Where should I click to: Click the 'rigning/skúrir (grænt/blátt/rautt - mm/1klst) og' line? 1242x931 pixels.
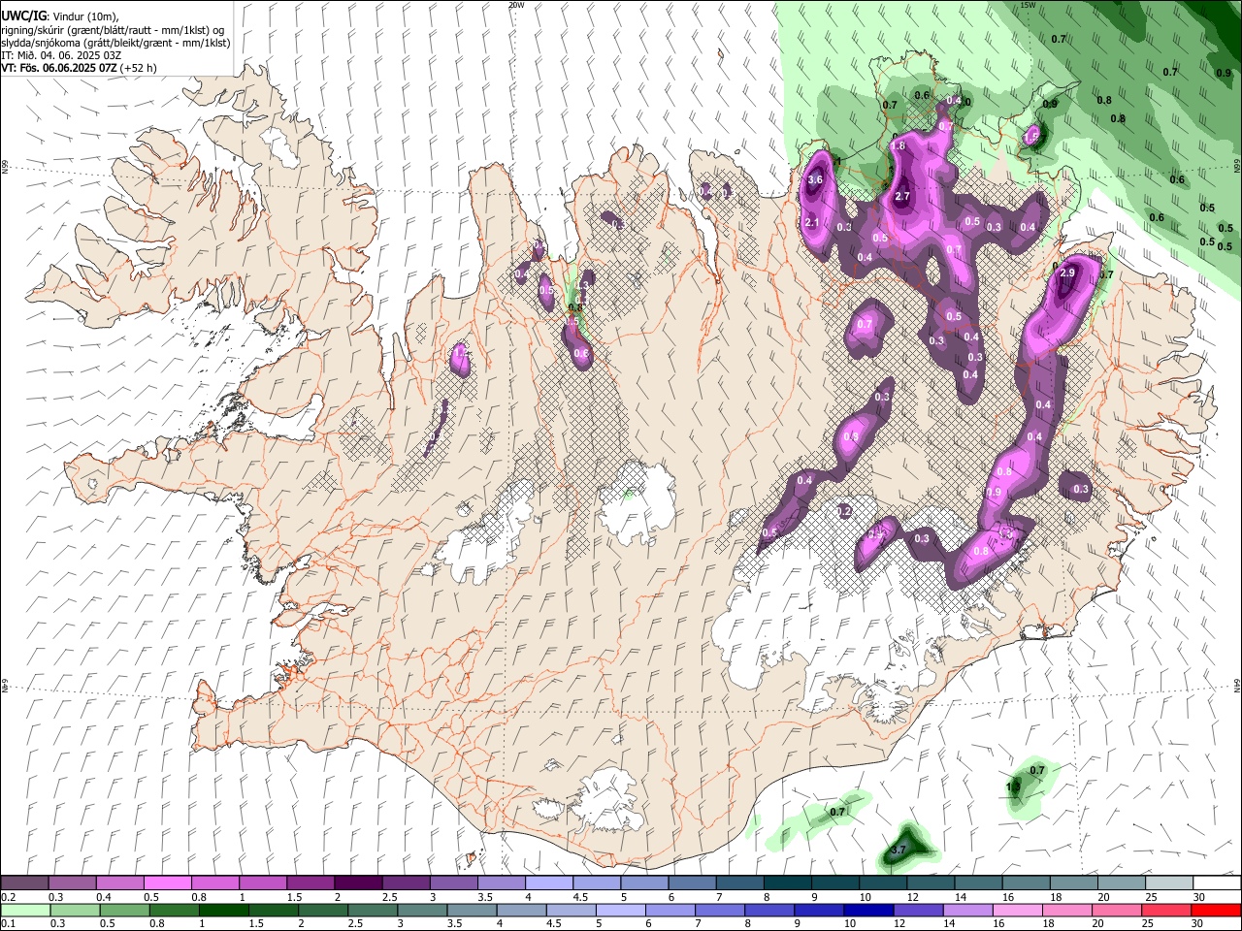click(113, 30)
